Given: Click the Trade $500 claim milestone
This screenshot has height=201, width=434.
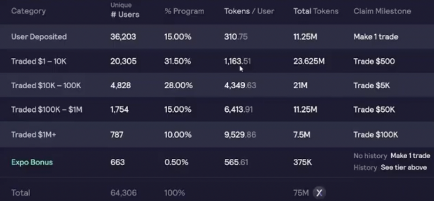Looking at the screenshot, I should click(374, 61).
